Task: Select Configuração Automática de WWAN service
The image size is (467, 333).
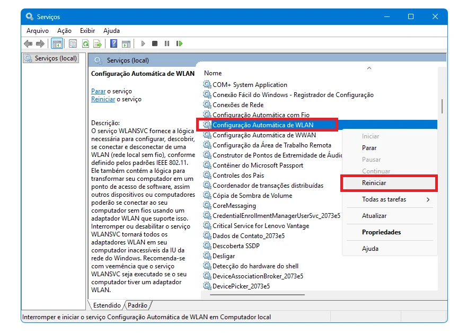Action: (x=264, y=135)
